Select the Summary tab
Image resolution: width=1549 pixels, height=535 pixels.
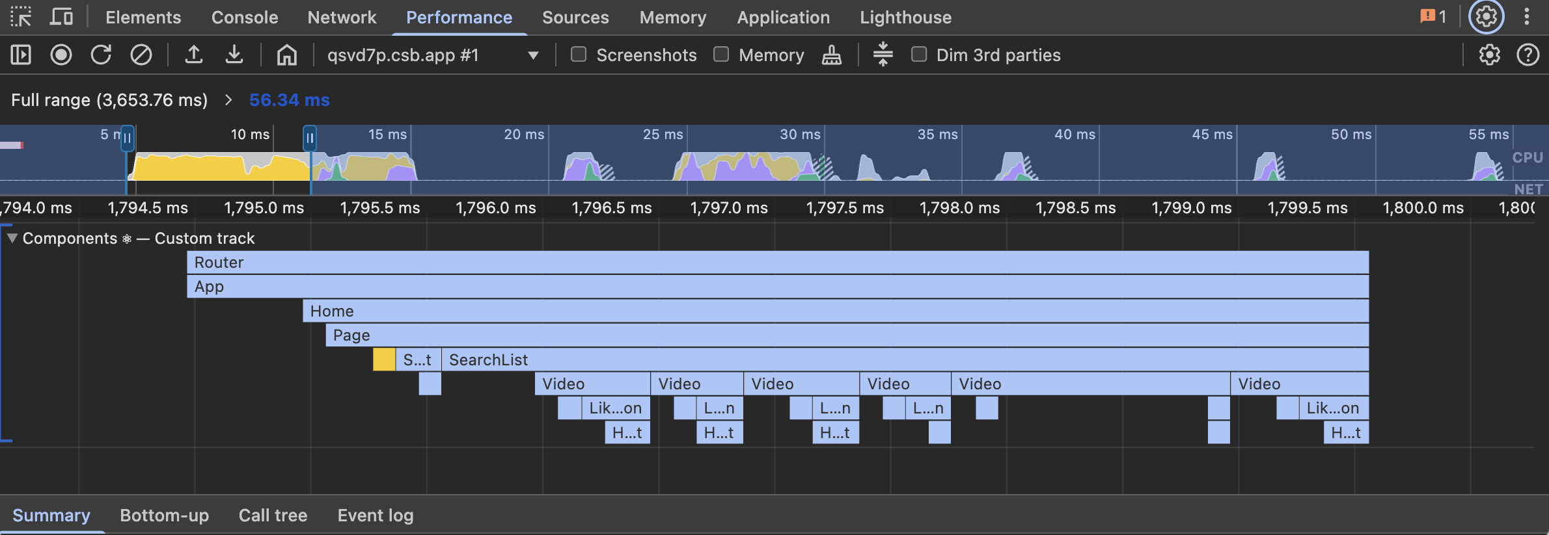[x=51, y=515]
